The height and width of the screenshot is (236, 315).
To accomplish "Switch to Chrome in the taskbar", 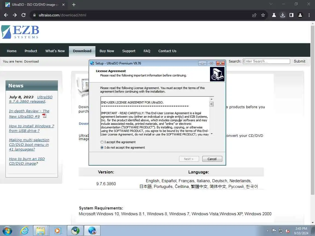I will (x=75, y=231).
